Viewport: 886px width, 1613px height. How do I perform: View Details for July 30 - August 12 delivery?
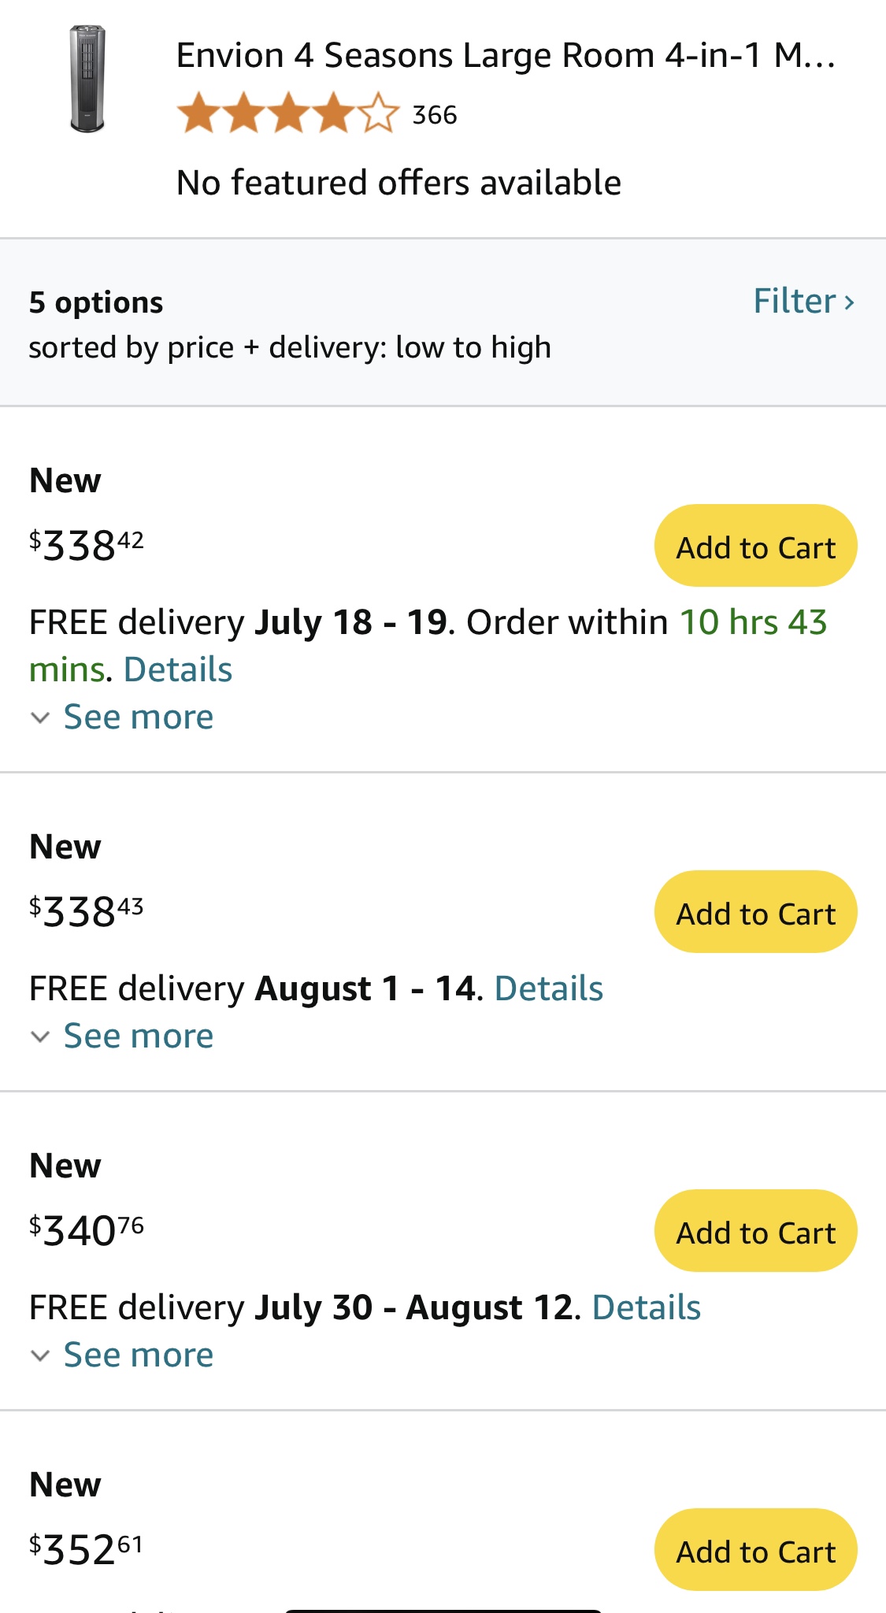click(646, 1307)
